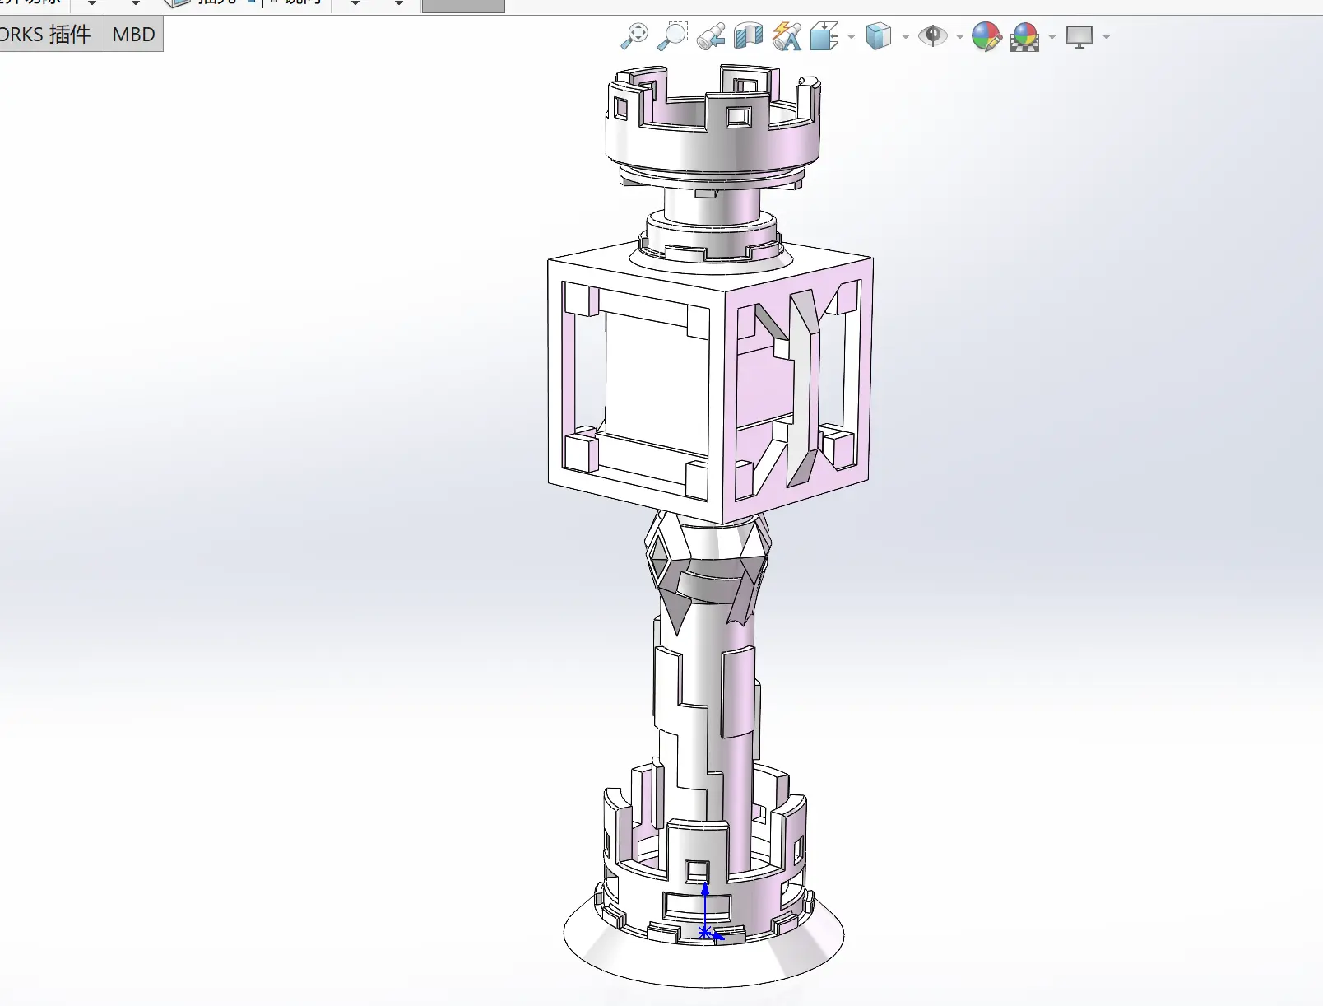
Task: Expand the Apply Scene dropdown arrow
Action: [1051, 36]
